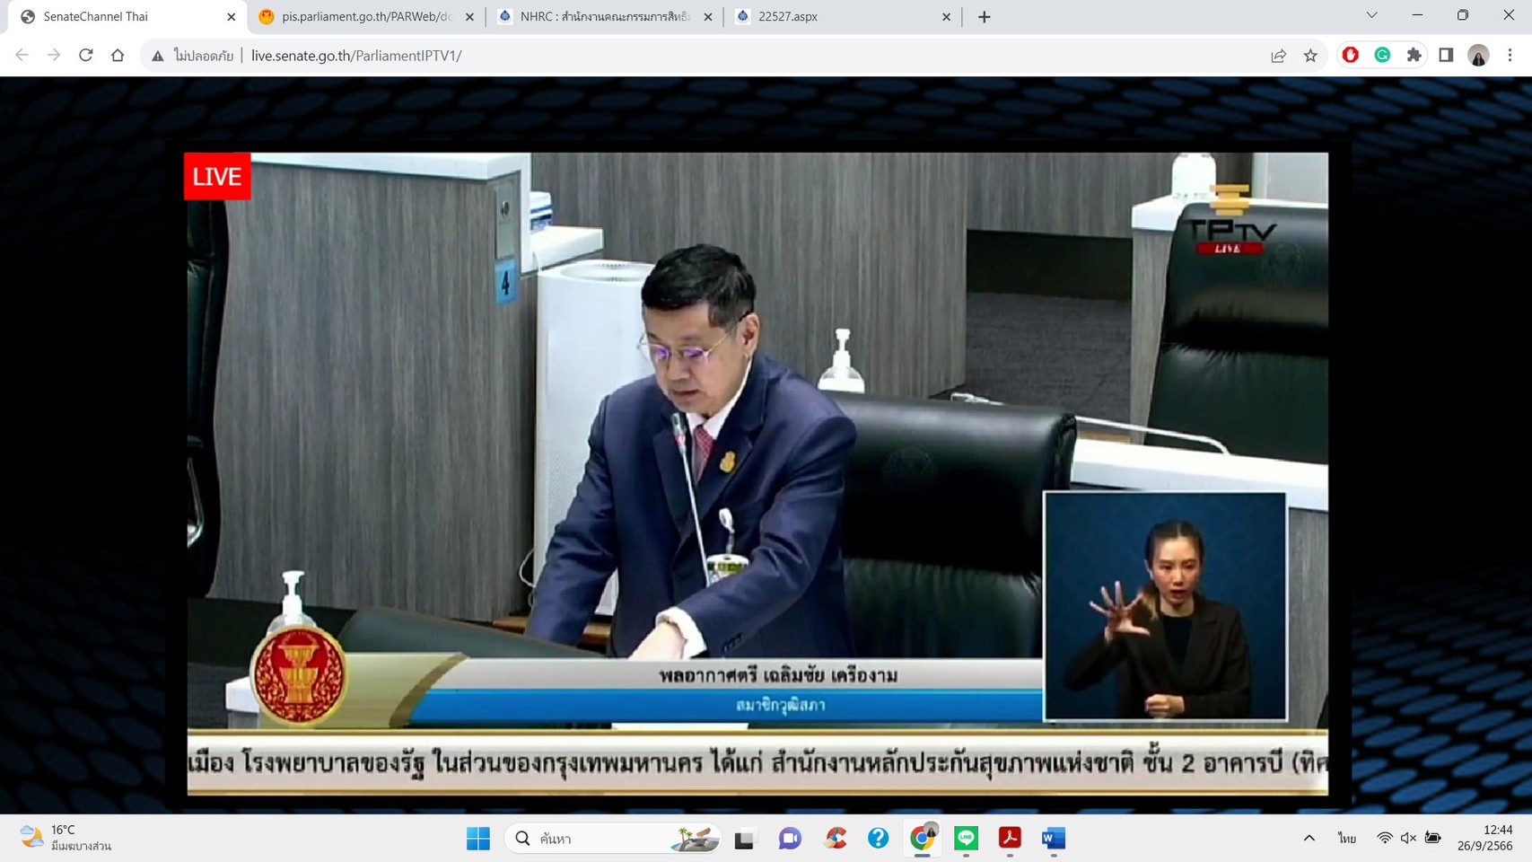Viewport: 1532px width, 862px height.
Task: Expand the tab search dropdown arrow
Action: [1371, 16]
